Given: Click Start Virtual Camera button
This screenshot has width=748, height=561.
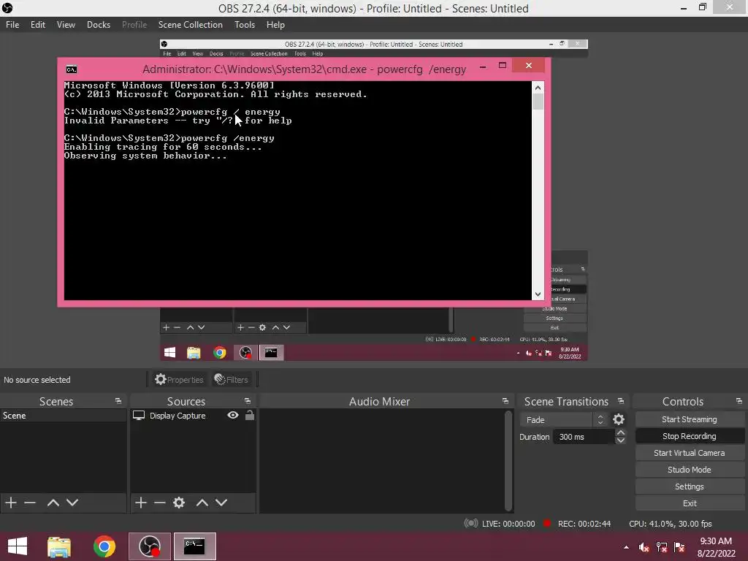Looking at the screenshot, I should click(x=690, y=453).
